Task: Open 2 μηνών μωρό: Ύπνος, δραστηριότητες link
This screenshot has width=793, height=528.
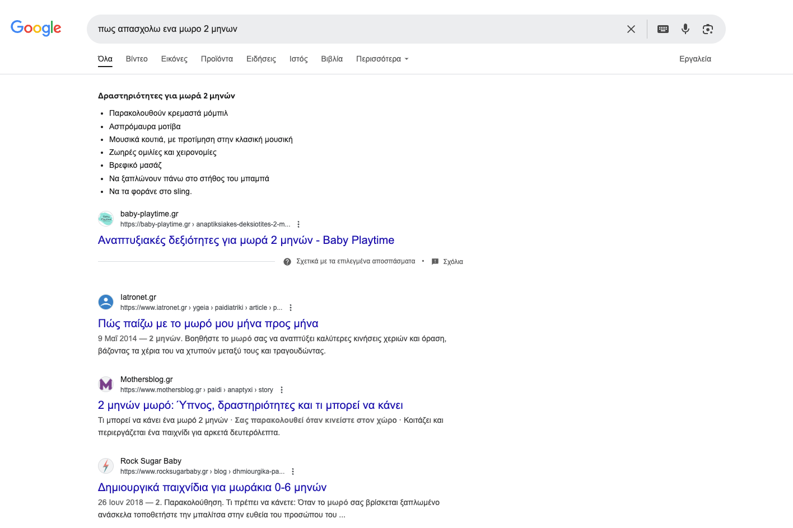Action: point(250,405)
